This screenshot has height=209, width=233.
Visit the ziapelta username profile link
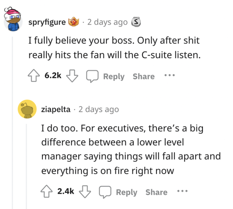[x=56, y=109]
